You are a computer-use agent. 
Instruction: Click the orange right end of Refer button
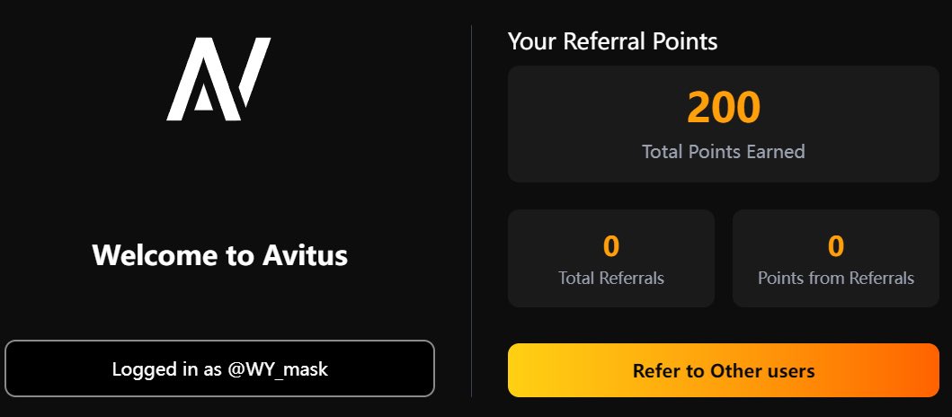[917, 370]
